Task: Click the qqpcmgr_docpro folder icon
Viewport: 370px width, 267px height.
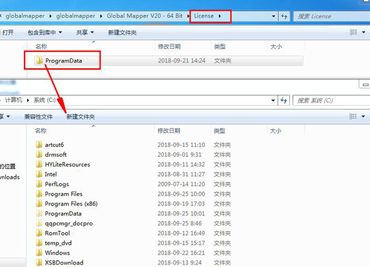Action: [x=39, y=223]
